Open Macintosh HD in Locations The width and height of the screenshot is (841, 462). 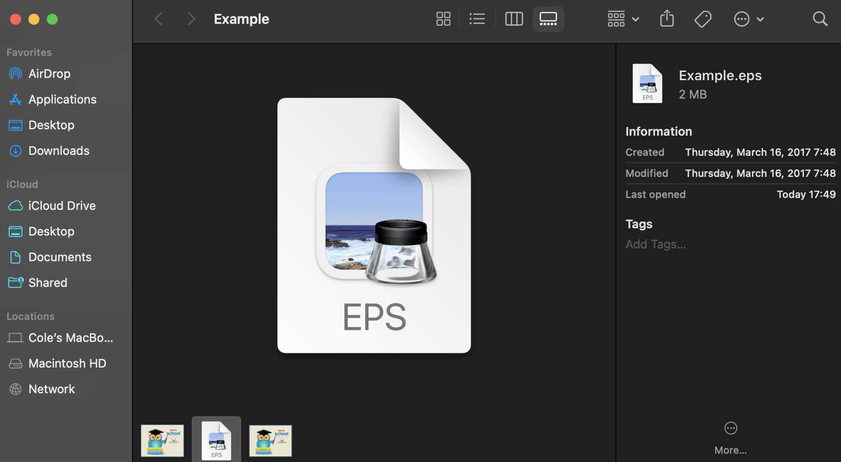pos(67,363)
